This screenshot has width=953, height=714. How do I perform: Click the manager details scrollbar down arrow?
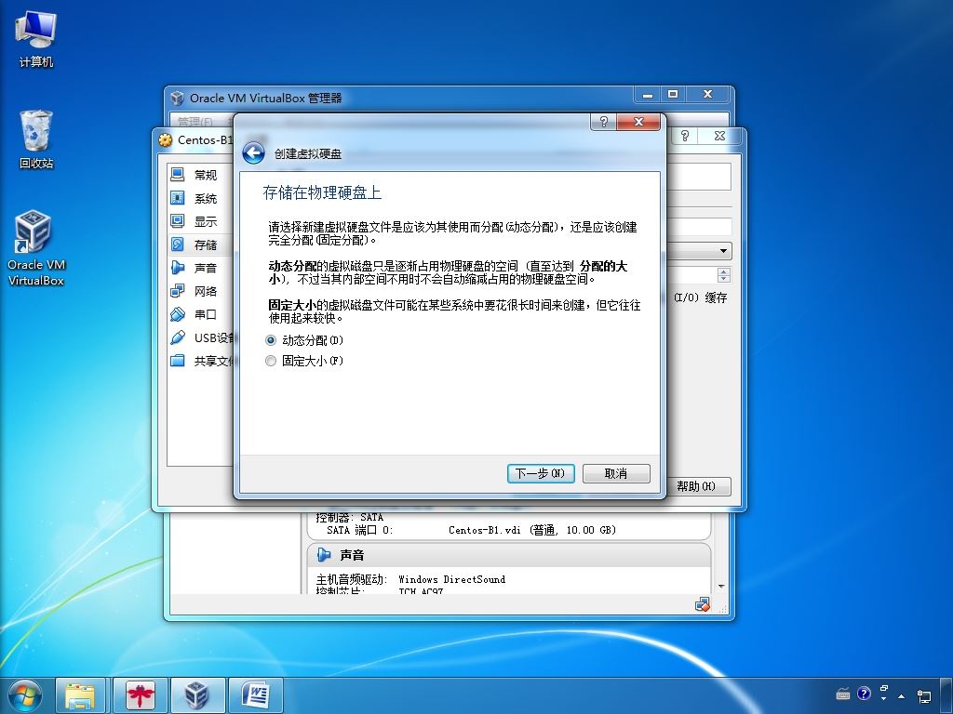click(x=721, y=587)
